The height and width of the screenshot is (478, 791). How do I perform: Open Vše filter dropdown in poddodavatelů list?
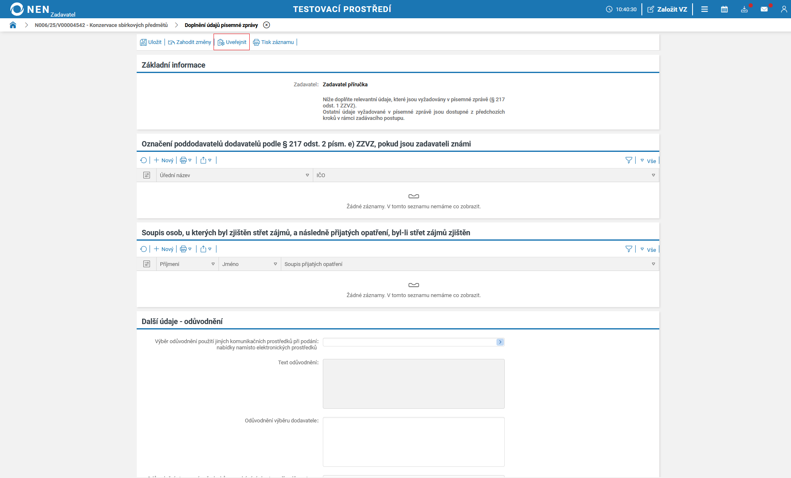[648, 161]
